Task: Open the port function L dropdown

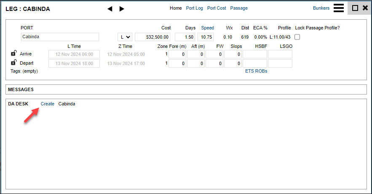Action: pos(125,37)
